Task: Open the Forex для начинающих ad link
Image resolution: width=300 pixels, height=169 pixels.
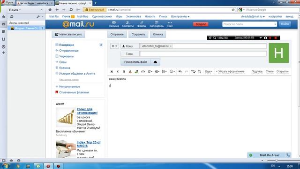Action: [87, 111]
